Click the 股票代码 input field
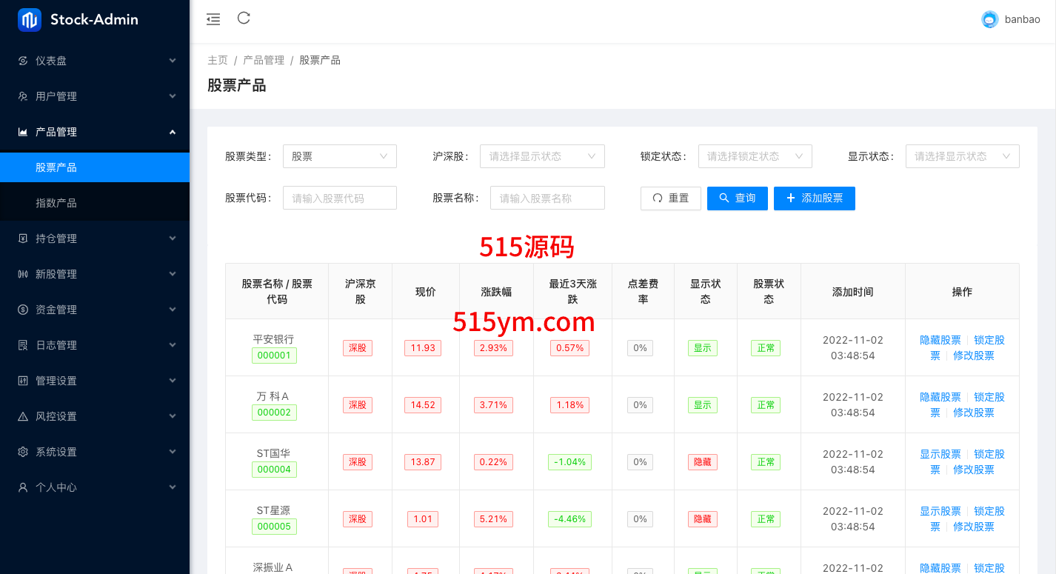Screen dimensions: 1056x574 [339, 198]
